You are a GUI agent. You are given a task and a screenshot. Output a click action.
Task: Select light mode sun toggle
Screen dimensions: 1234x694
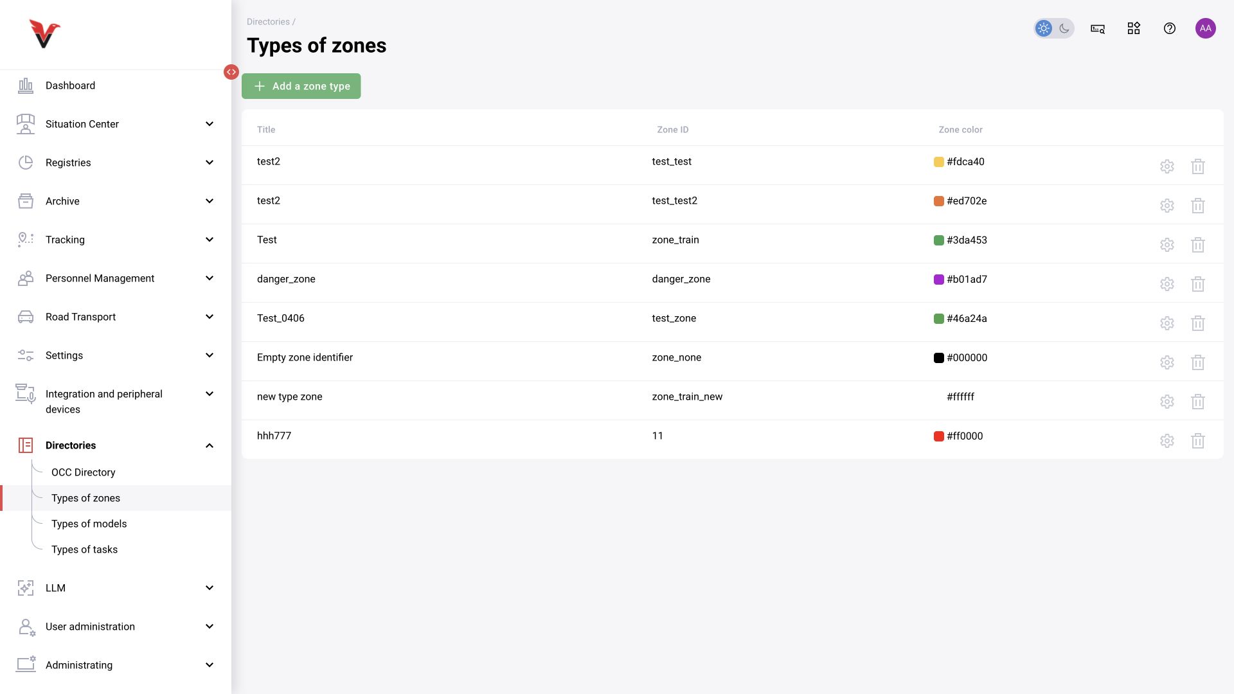click(1044, 28)
